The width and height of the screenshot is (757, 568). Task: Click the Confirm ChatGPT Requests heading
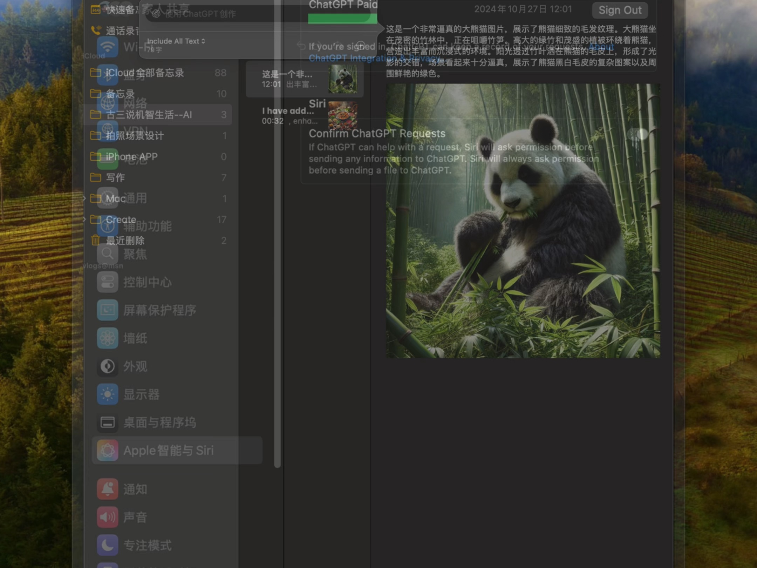tap(377, 134)
